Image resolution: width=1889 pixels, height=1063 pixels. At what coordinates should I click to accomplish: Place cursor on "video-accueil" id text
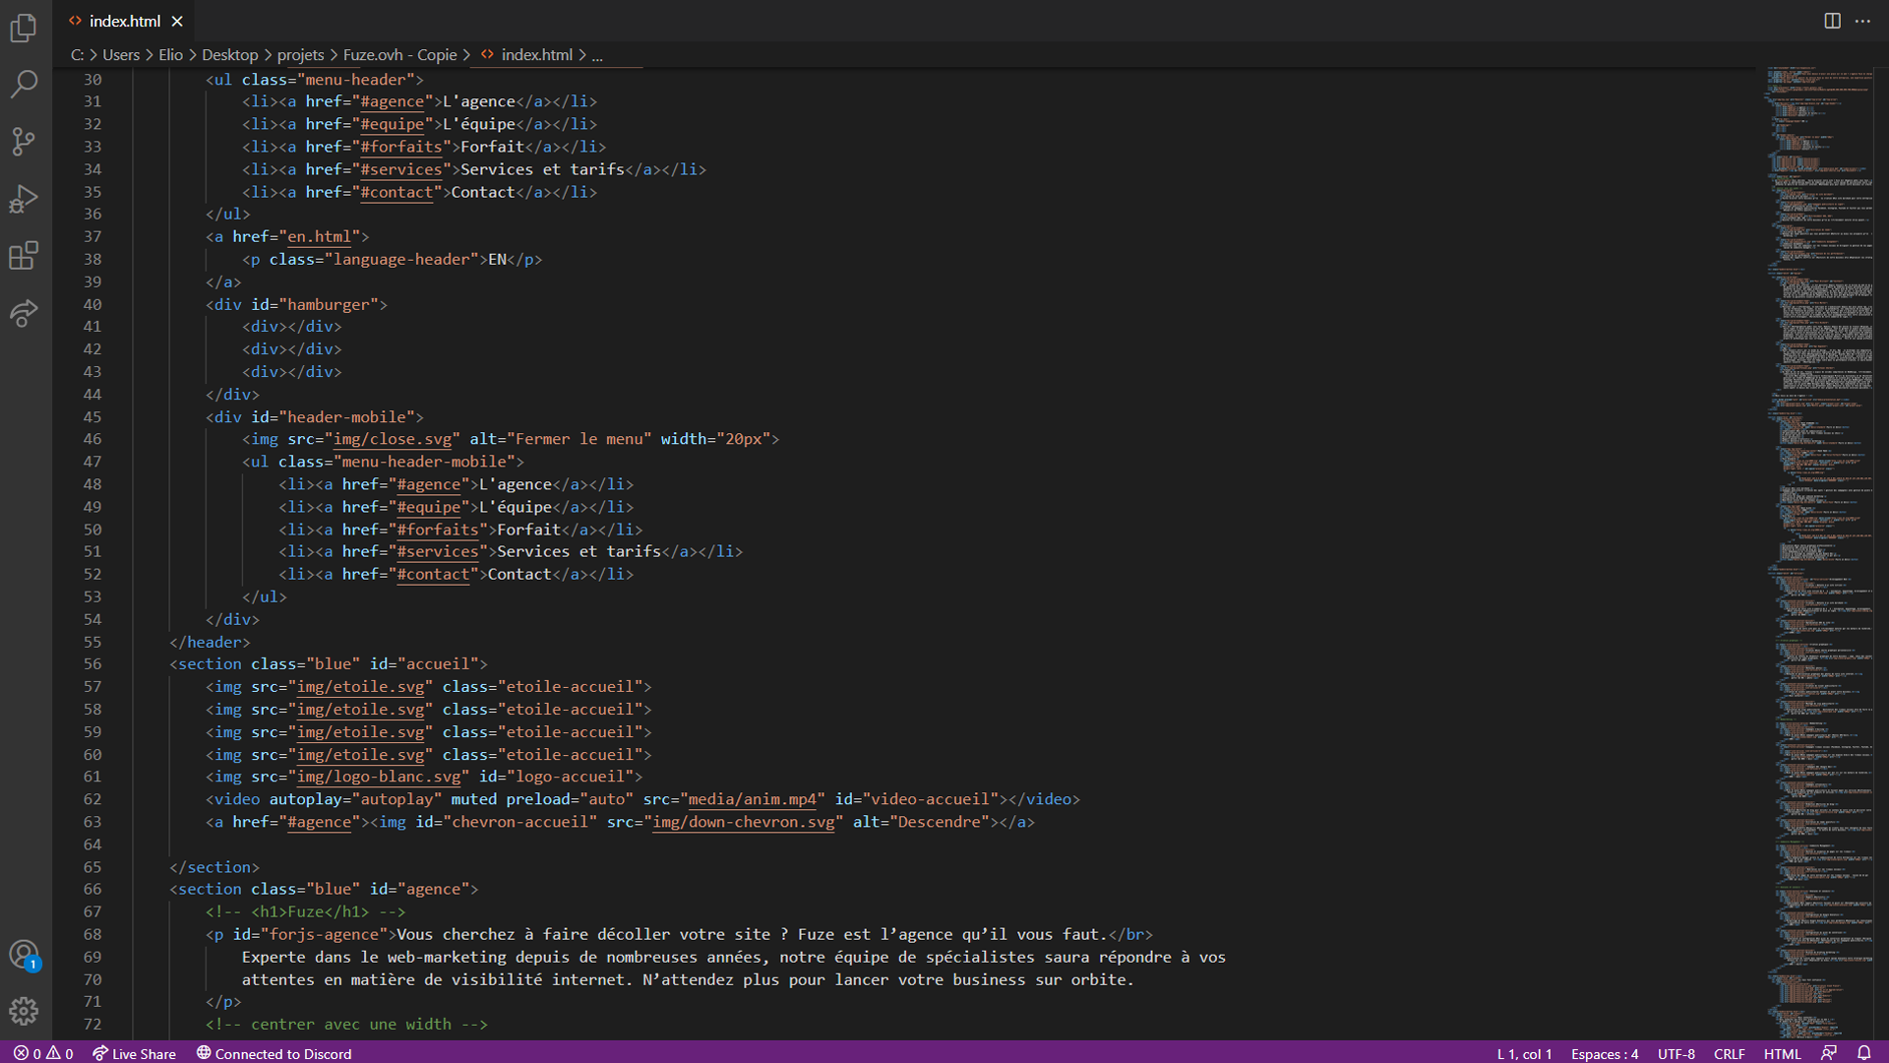coord(930,799)
